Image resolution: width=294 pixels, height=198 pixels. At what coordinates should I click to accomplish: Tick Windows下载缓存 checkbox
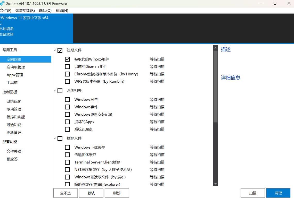click(x=67, y=147)
